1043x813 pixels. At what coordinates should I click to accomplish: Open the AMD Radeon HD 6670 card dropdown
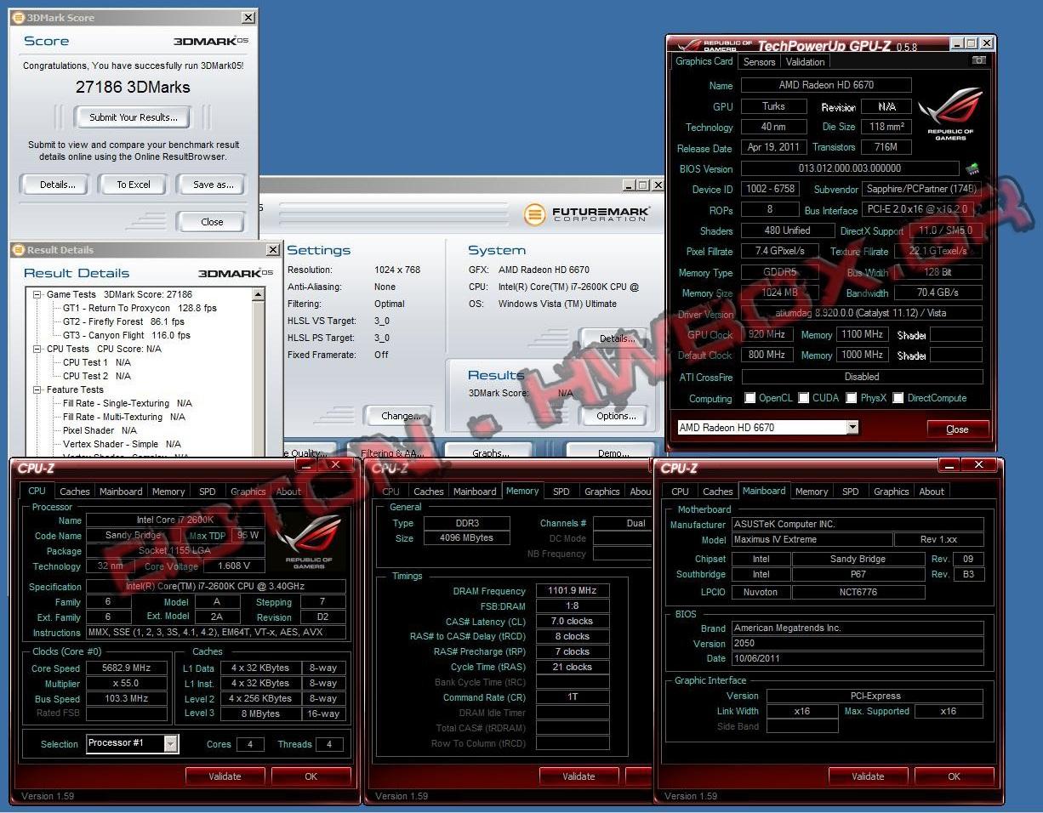click(852, 428)
